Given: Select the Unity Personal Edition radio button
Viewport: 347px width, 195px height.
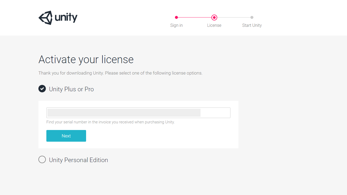Looking at the screenshot, I should coord(42,159).
